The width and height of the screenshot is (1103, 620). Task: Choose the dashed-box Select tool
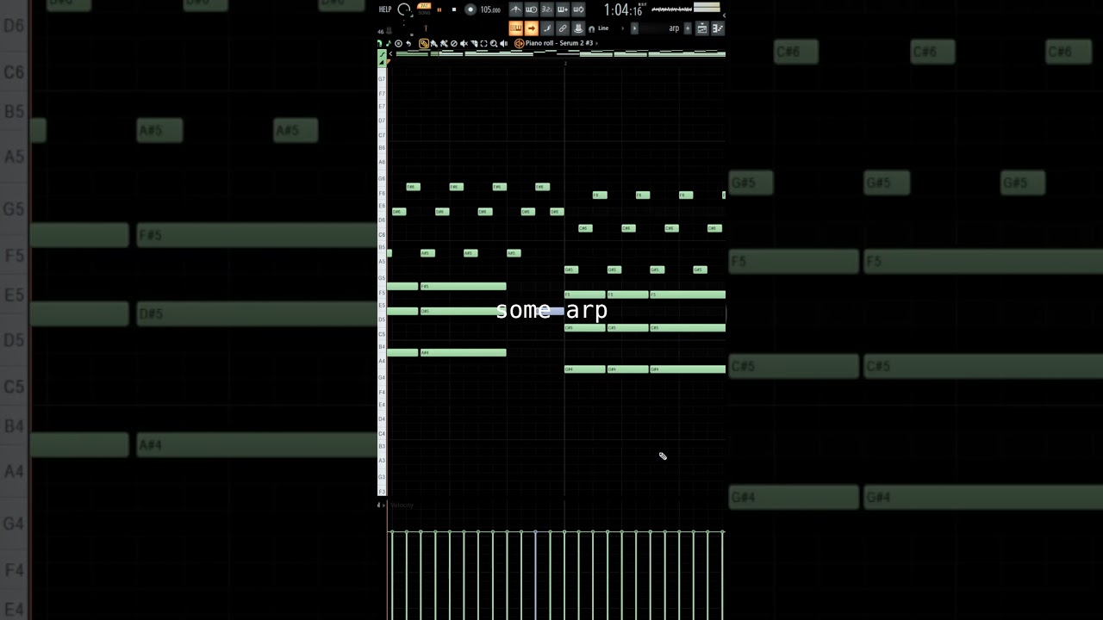(x=483, y=43)
